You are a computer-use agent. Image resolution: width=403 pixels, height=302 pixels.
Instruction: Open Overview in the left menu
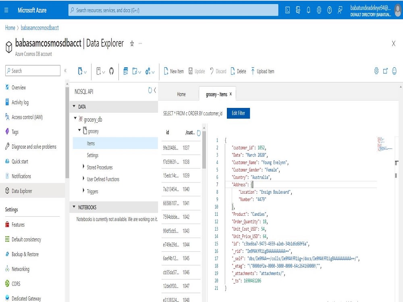tap(19, 87)
